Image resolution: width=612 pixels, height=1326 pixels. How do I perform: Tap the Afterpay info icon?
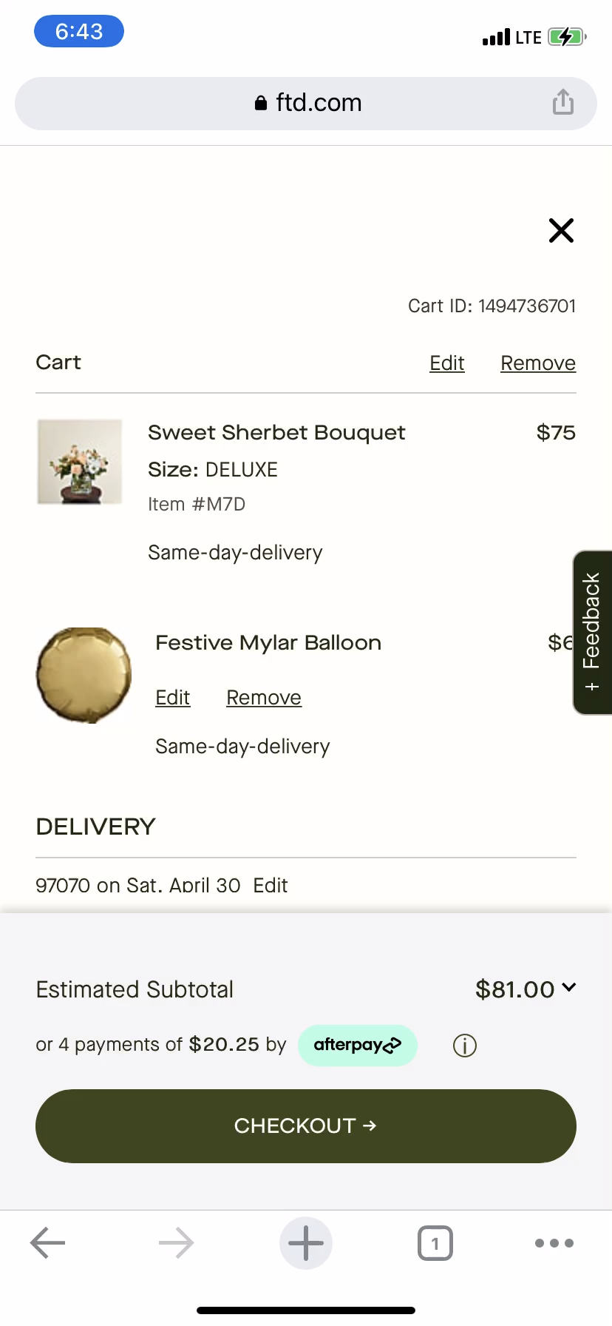pos(464,1046)
